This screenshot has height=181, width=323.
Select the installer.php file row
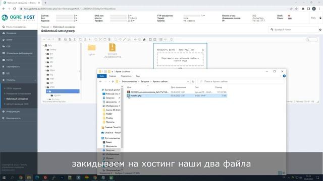coord(177,96)
